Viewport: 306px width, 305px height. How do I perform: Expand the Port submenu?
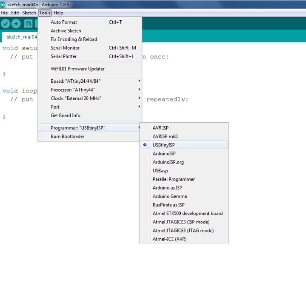[x=90, y=107]
